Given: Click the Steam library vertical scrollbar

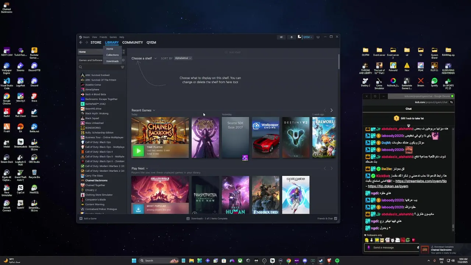Looking at the screenshot, I should point(338,61).
